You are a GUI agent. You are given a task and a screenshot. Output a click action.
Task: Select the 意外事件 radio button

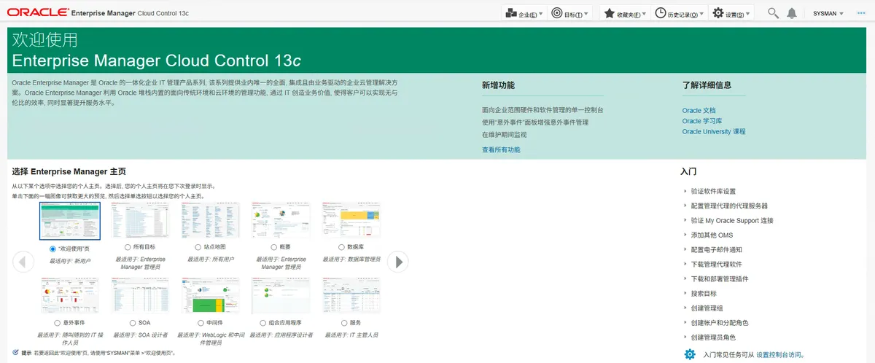58,322
